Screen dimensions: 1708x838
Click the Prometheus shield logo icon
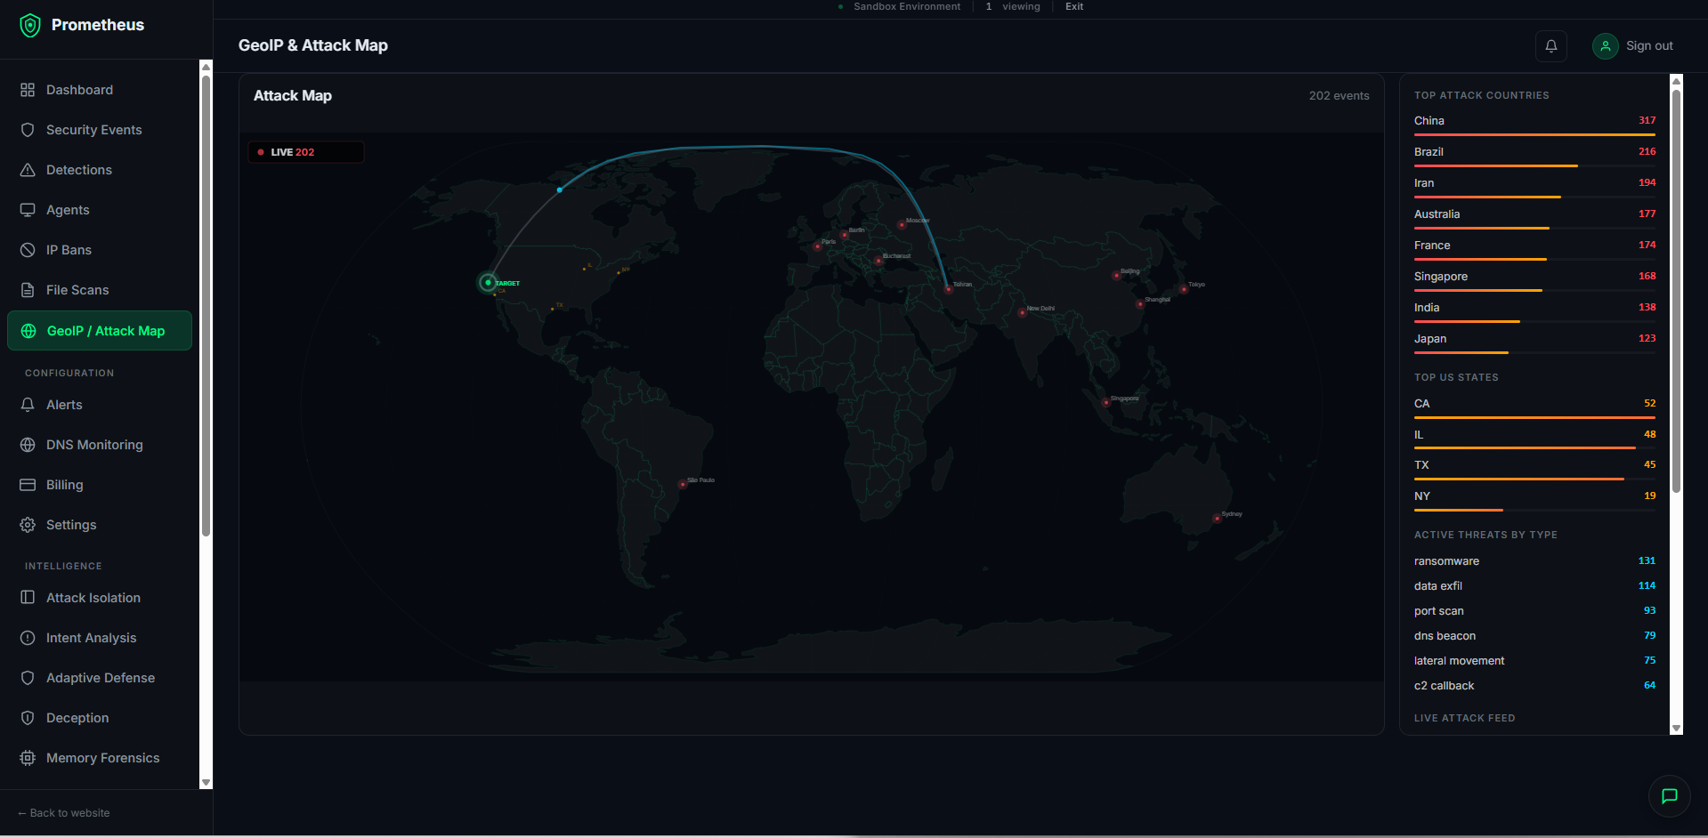[x=30, y=25]
